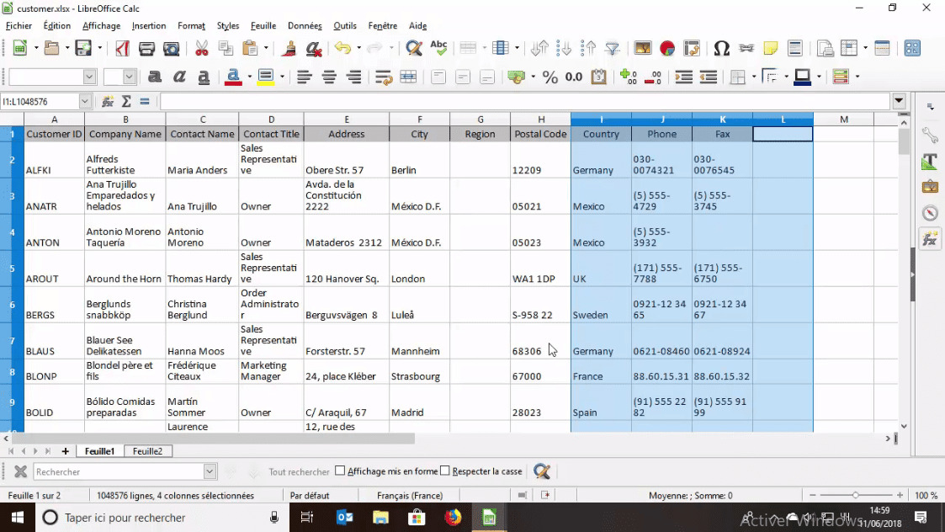Screen dimensions: 945x532
Task: Click in the Rechercher search field
Action: click(x=119, y=471)
